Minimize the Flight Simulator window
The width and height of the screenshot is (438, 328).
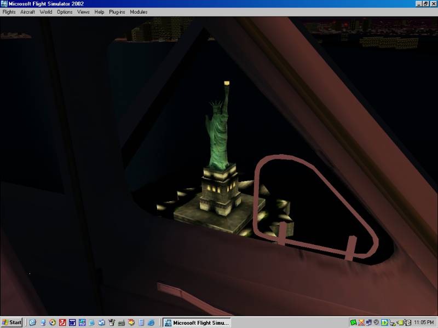click(419, 4)
